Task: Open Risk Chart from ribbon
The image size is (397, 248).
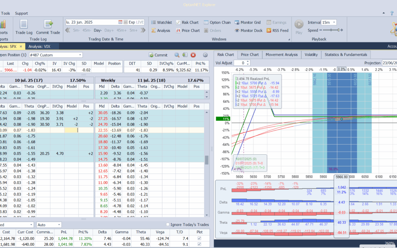Action: (x=187, y=22)
